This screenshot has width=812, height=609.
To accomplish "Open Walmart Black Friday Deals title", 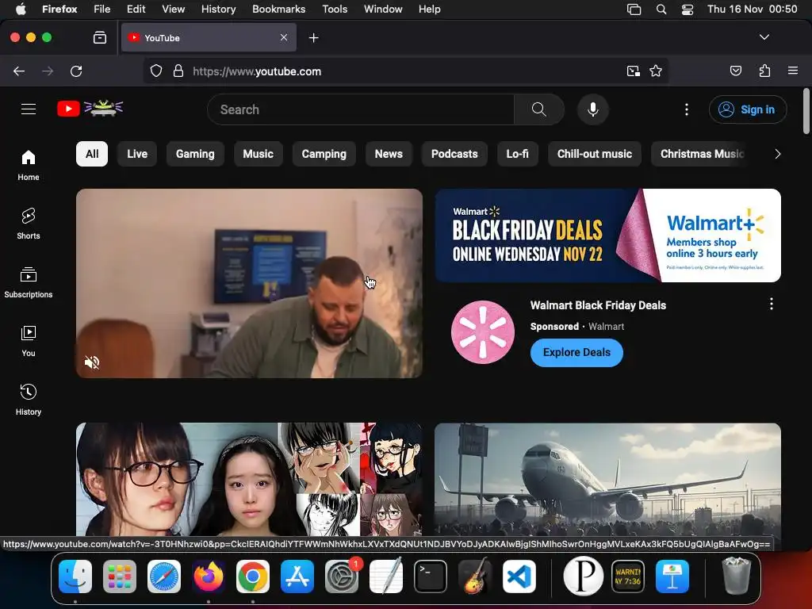I will 598,305.
